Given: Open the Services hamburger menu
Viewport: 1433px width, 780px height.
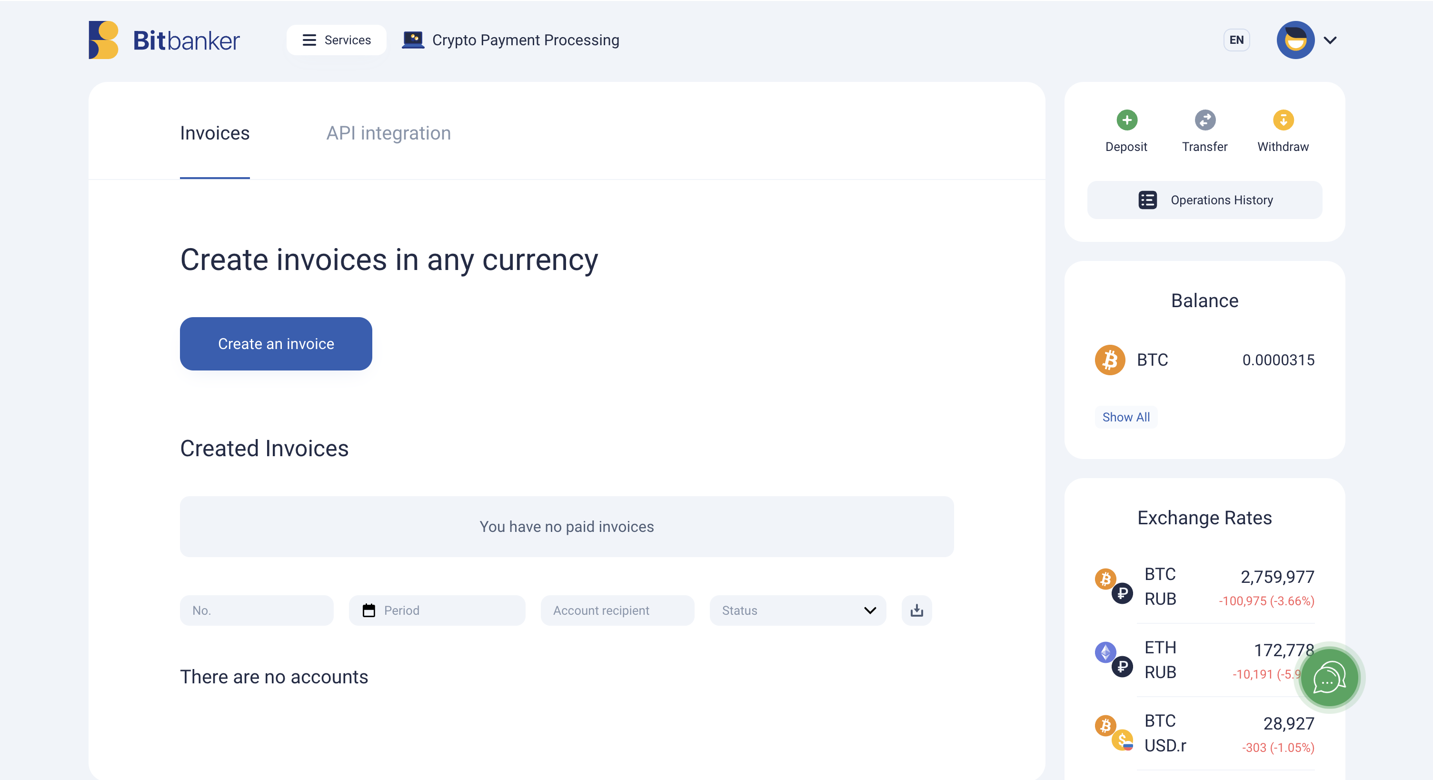Looking at the screenshot, I should (337, 40).
